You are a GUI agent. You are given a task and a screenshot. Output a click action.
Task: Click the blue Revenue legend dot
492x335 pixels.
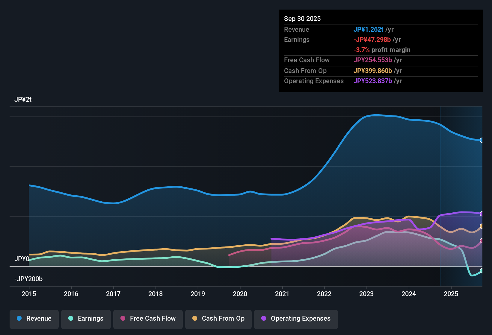[19, 319]
